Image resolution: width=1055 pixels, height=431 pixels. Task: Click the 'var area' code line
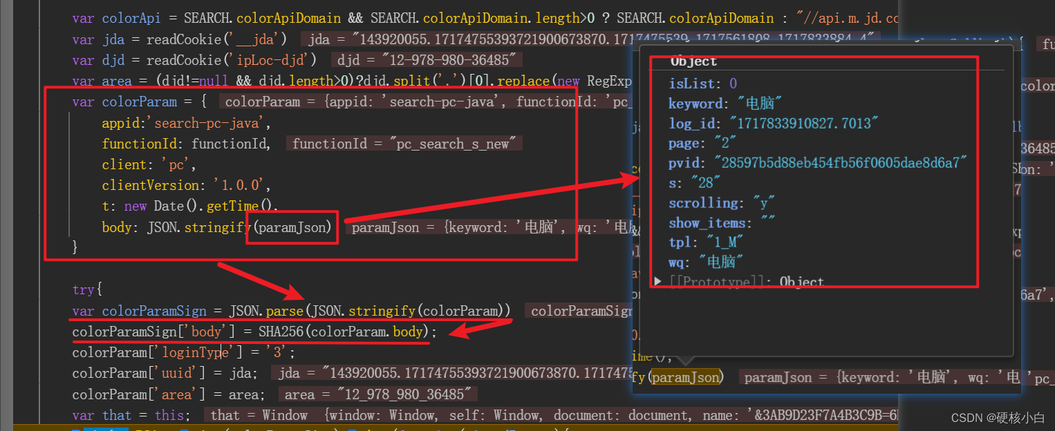[352, 81]
